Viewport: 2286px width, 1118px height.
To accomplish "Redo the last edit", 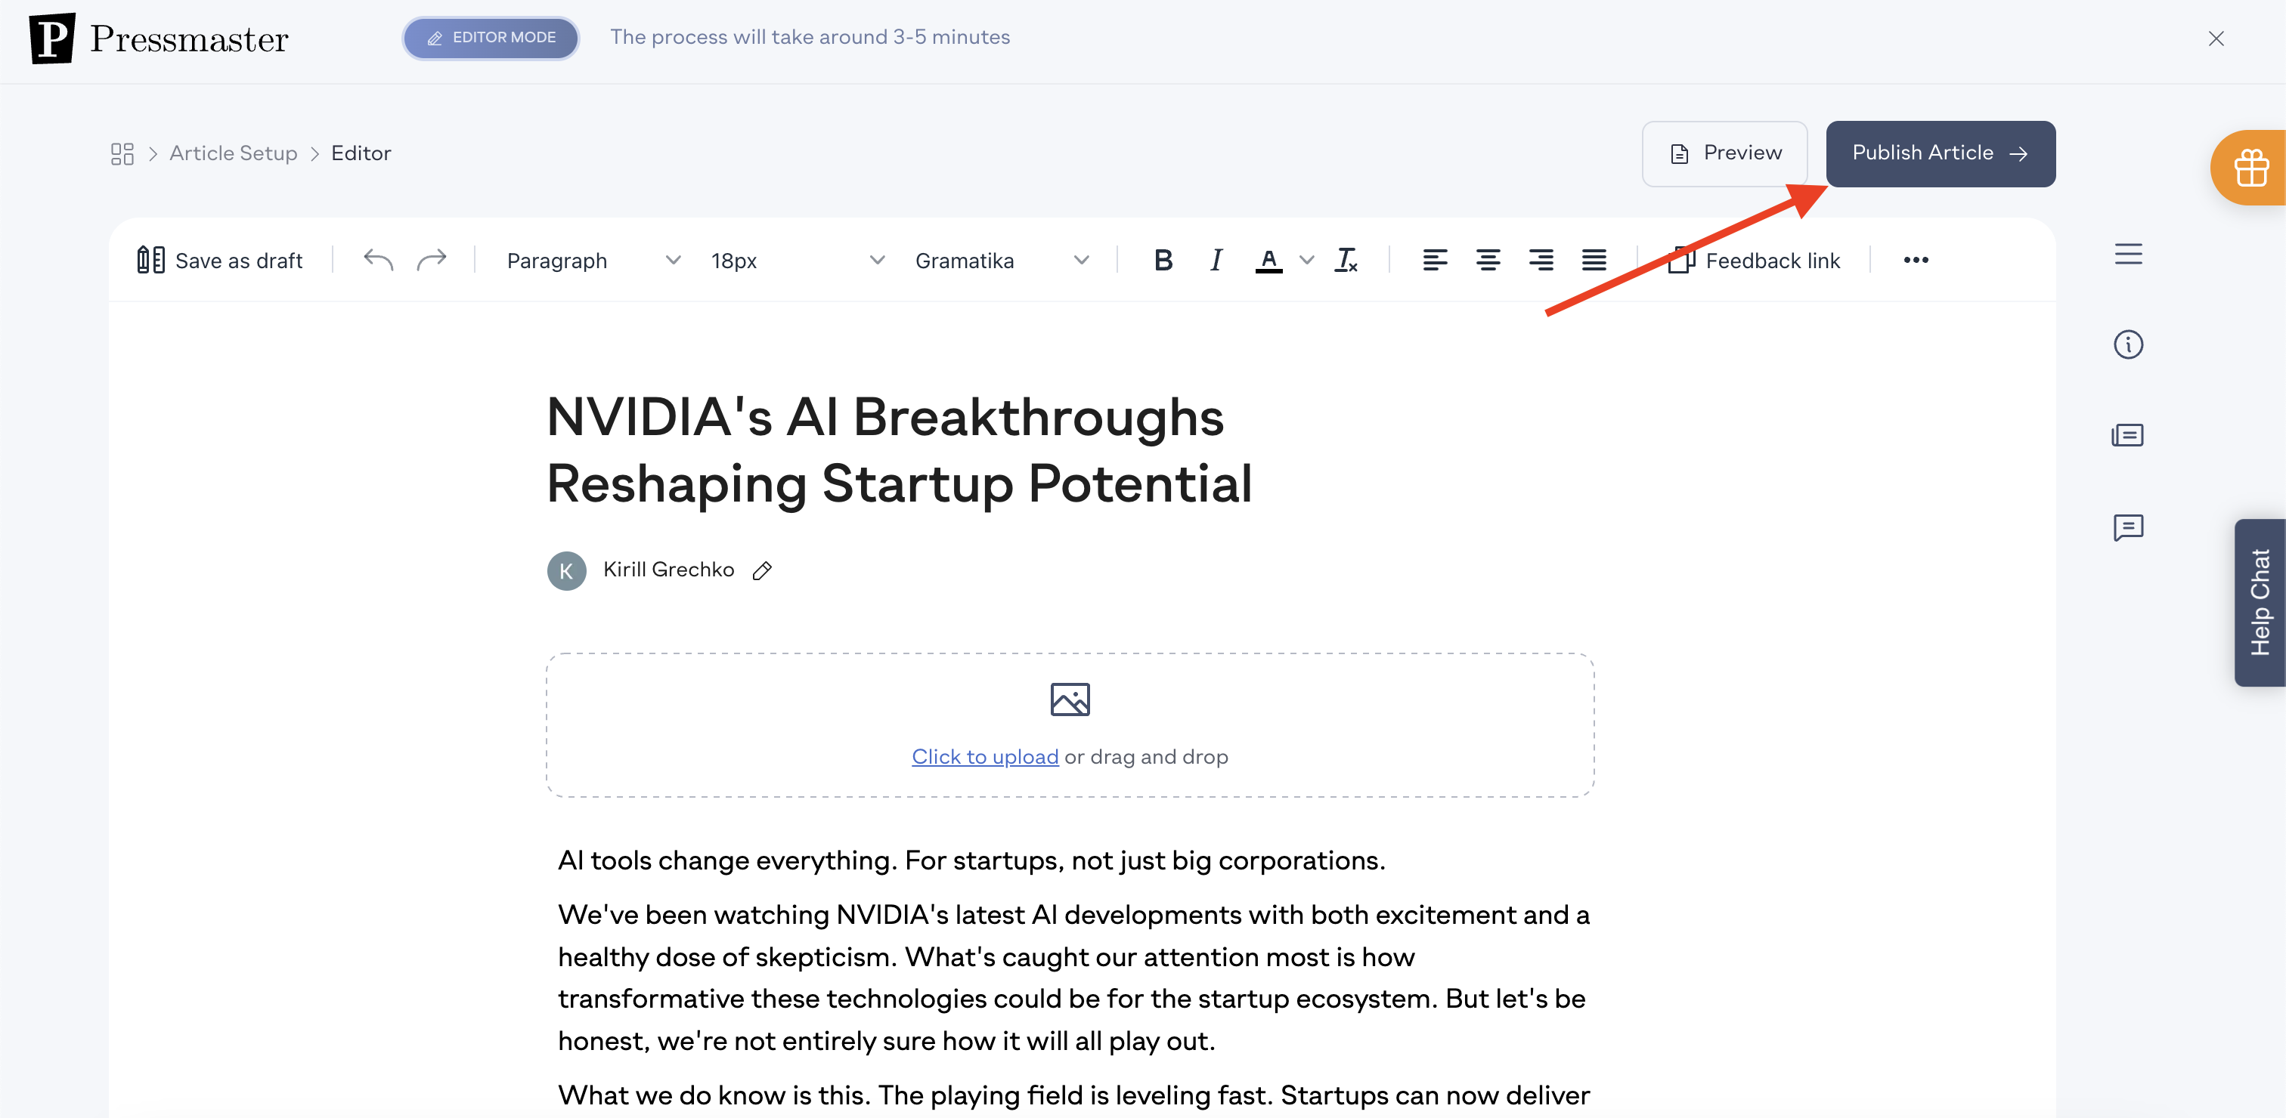I will click(432, 260).
